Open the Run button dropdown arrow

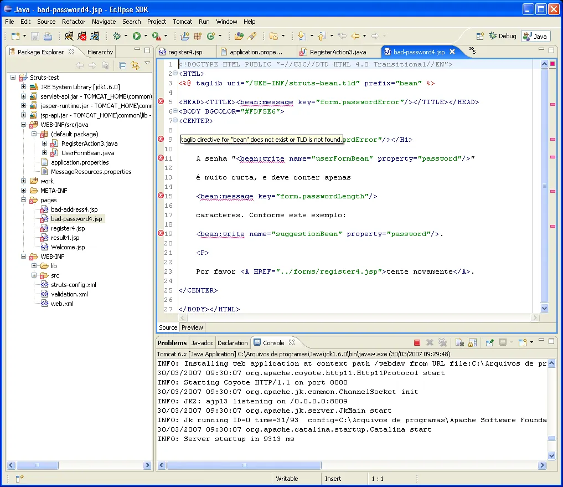(146, 36)
